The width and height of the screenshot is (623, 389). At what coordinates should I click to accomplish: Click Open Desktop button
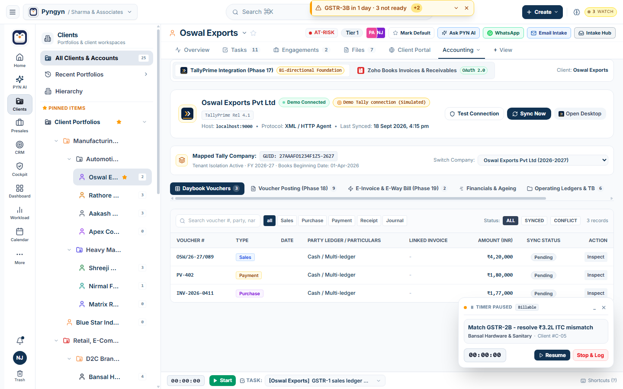(580, 114)
